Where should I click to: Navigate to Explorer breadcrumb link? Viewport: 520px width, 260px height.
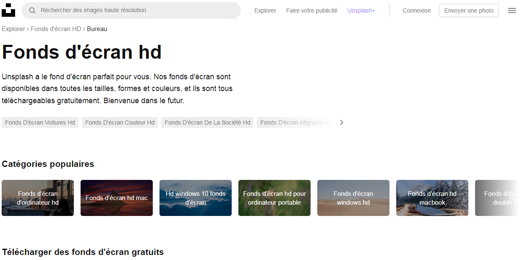[13, 29]
